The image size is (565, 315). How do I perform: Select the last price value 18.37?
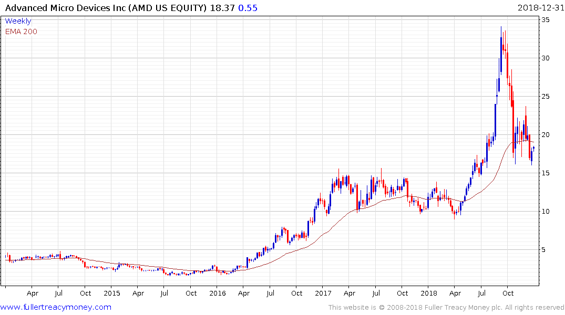222,8
